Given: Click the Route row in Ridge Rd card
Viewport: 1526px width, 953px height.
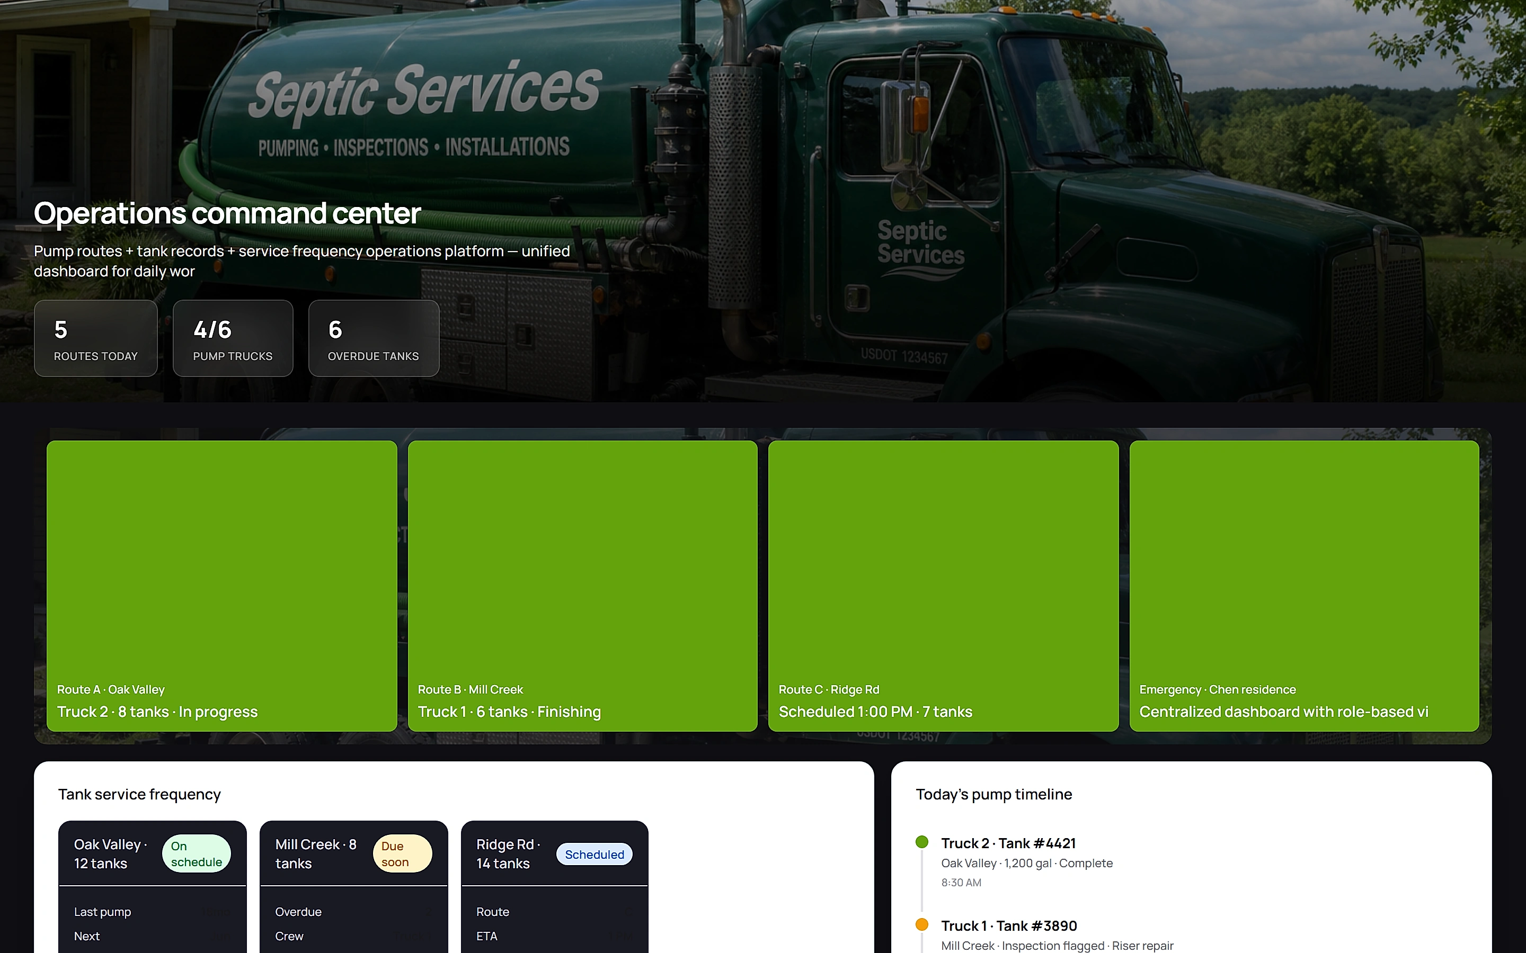Looking at the screenshot, I should click(x=555, y=912).
